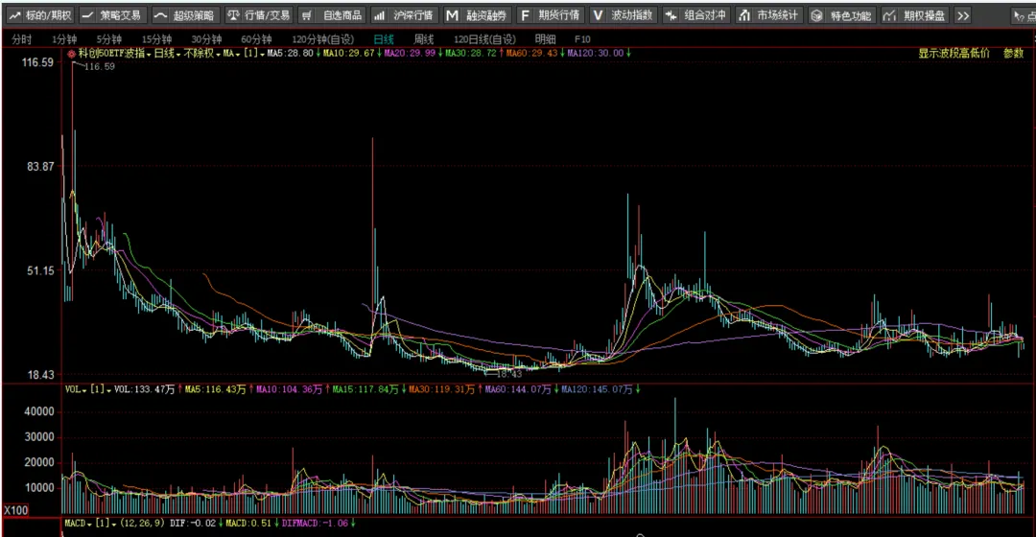The image size is (1036, 537).
Task: Click the 18.43 low price marker on chart
Action: coord(508,374)
